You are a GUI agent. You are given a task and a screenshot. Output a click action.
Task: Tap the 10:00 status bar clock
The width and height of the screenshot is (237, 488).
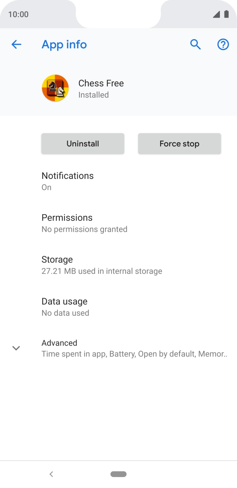pos(18,14)
